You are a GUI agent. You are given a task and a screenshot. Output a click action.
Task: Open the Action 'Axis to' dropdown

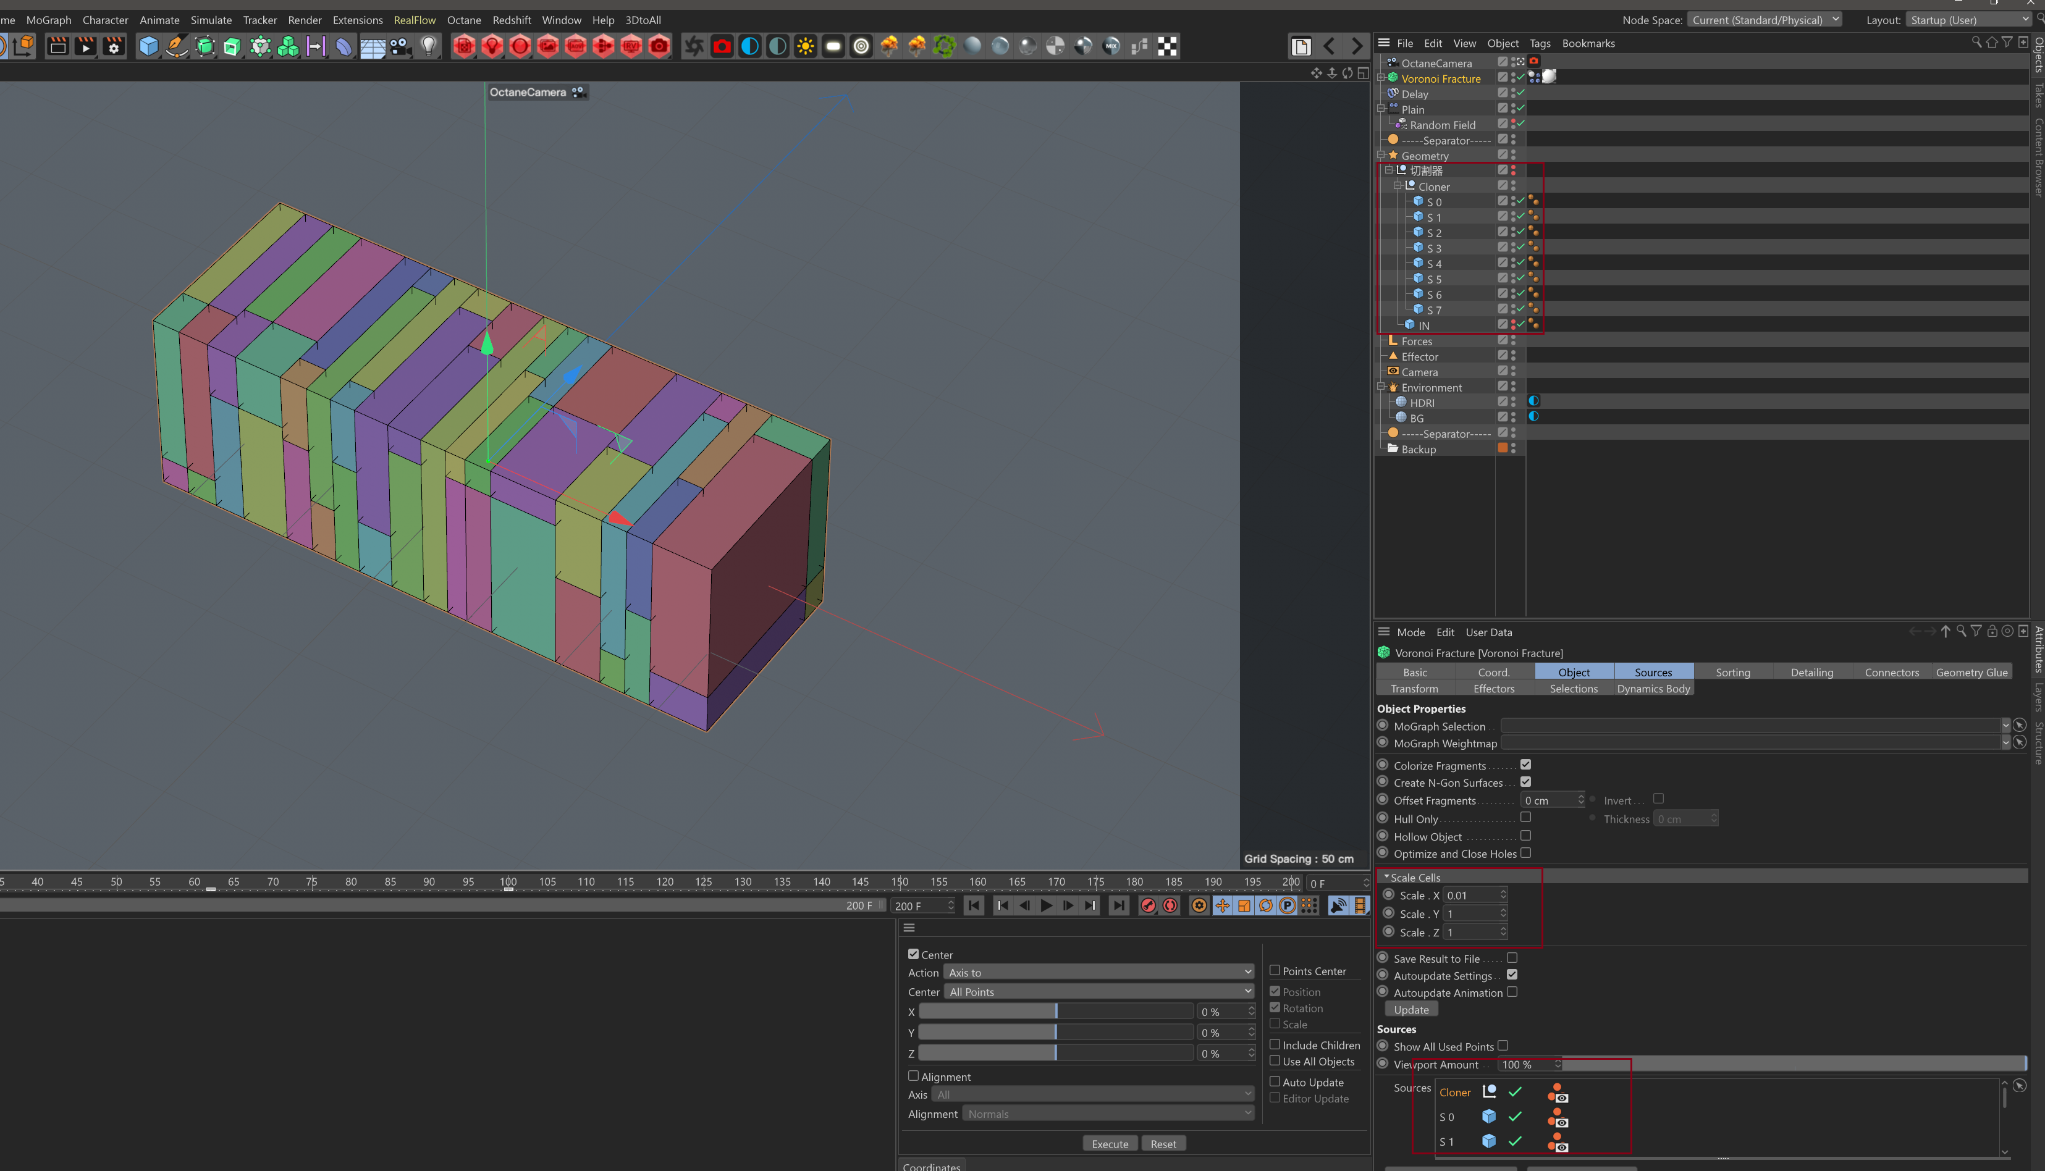click(x=1099, y=972)
